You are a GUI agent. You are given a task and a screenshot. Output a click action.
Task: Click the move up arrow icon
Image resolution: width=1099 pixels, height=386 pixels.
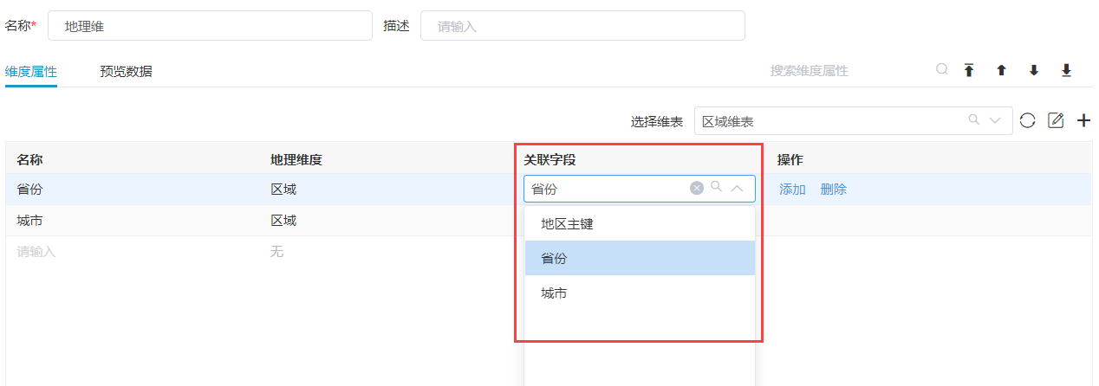[x=1001, y=70]
